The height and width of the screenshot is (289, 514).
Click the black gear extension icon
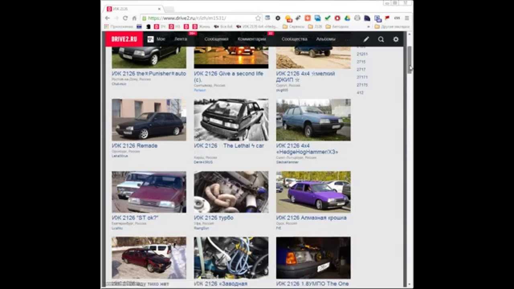point(278,18)
